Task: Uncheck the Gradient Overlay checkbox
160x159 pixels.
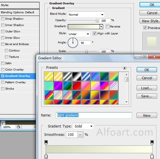Action: pyautogui.click(x=3, y=76)
